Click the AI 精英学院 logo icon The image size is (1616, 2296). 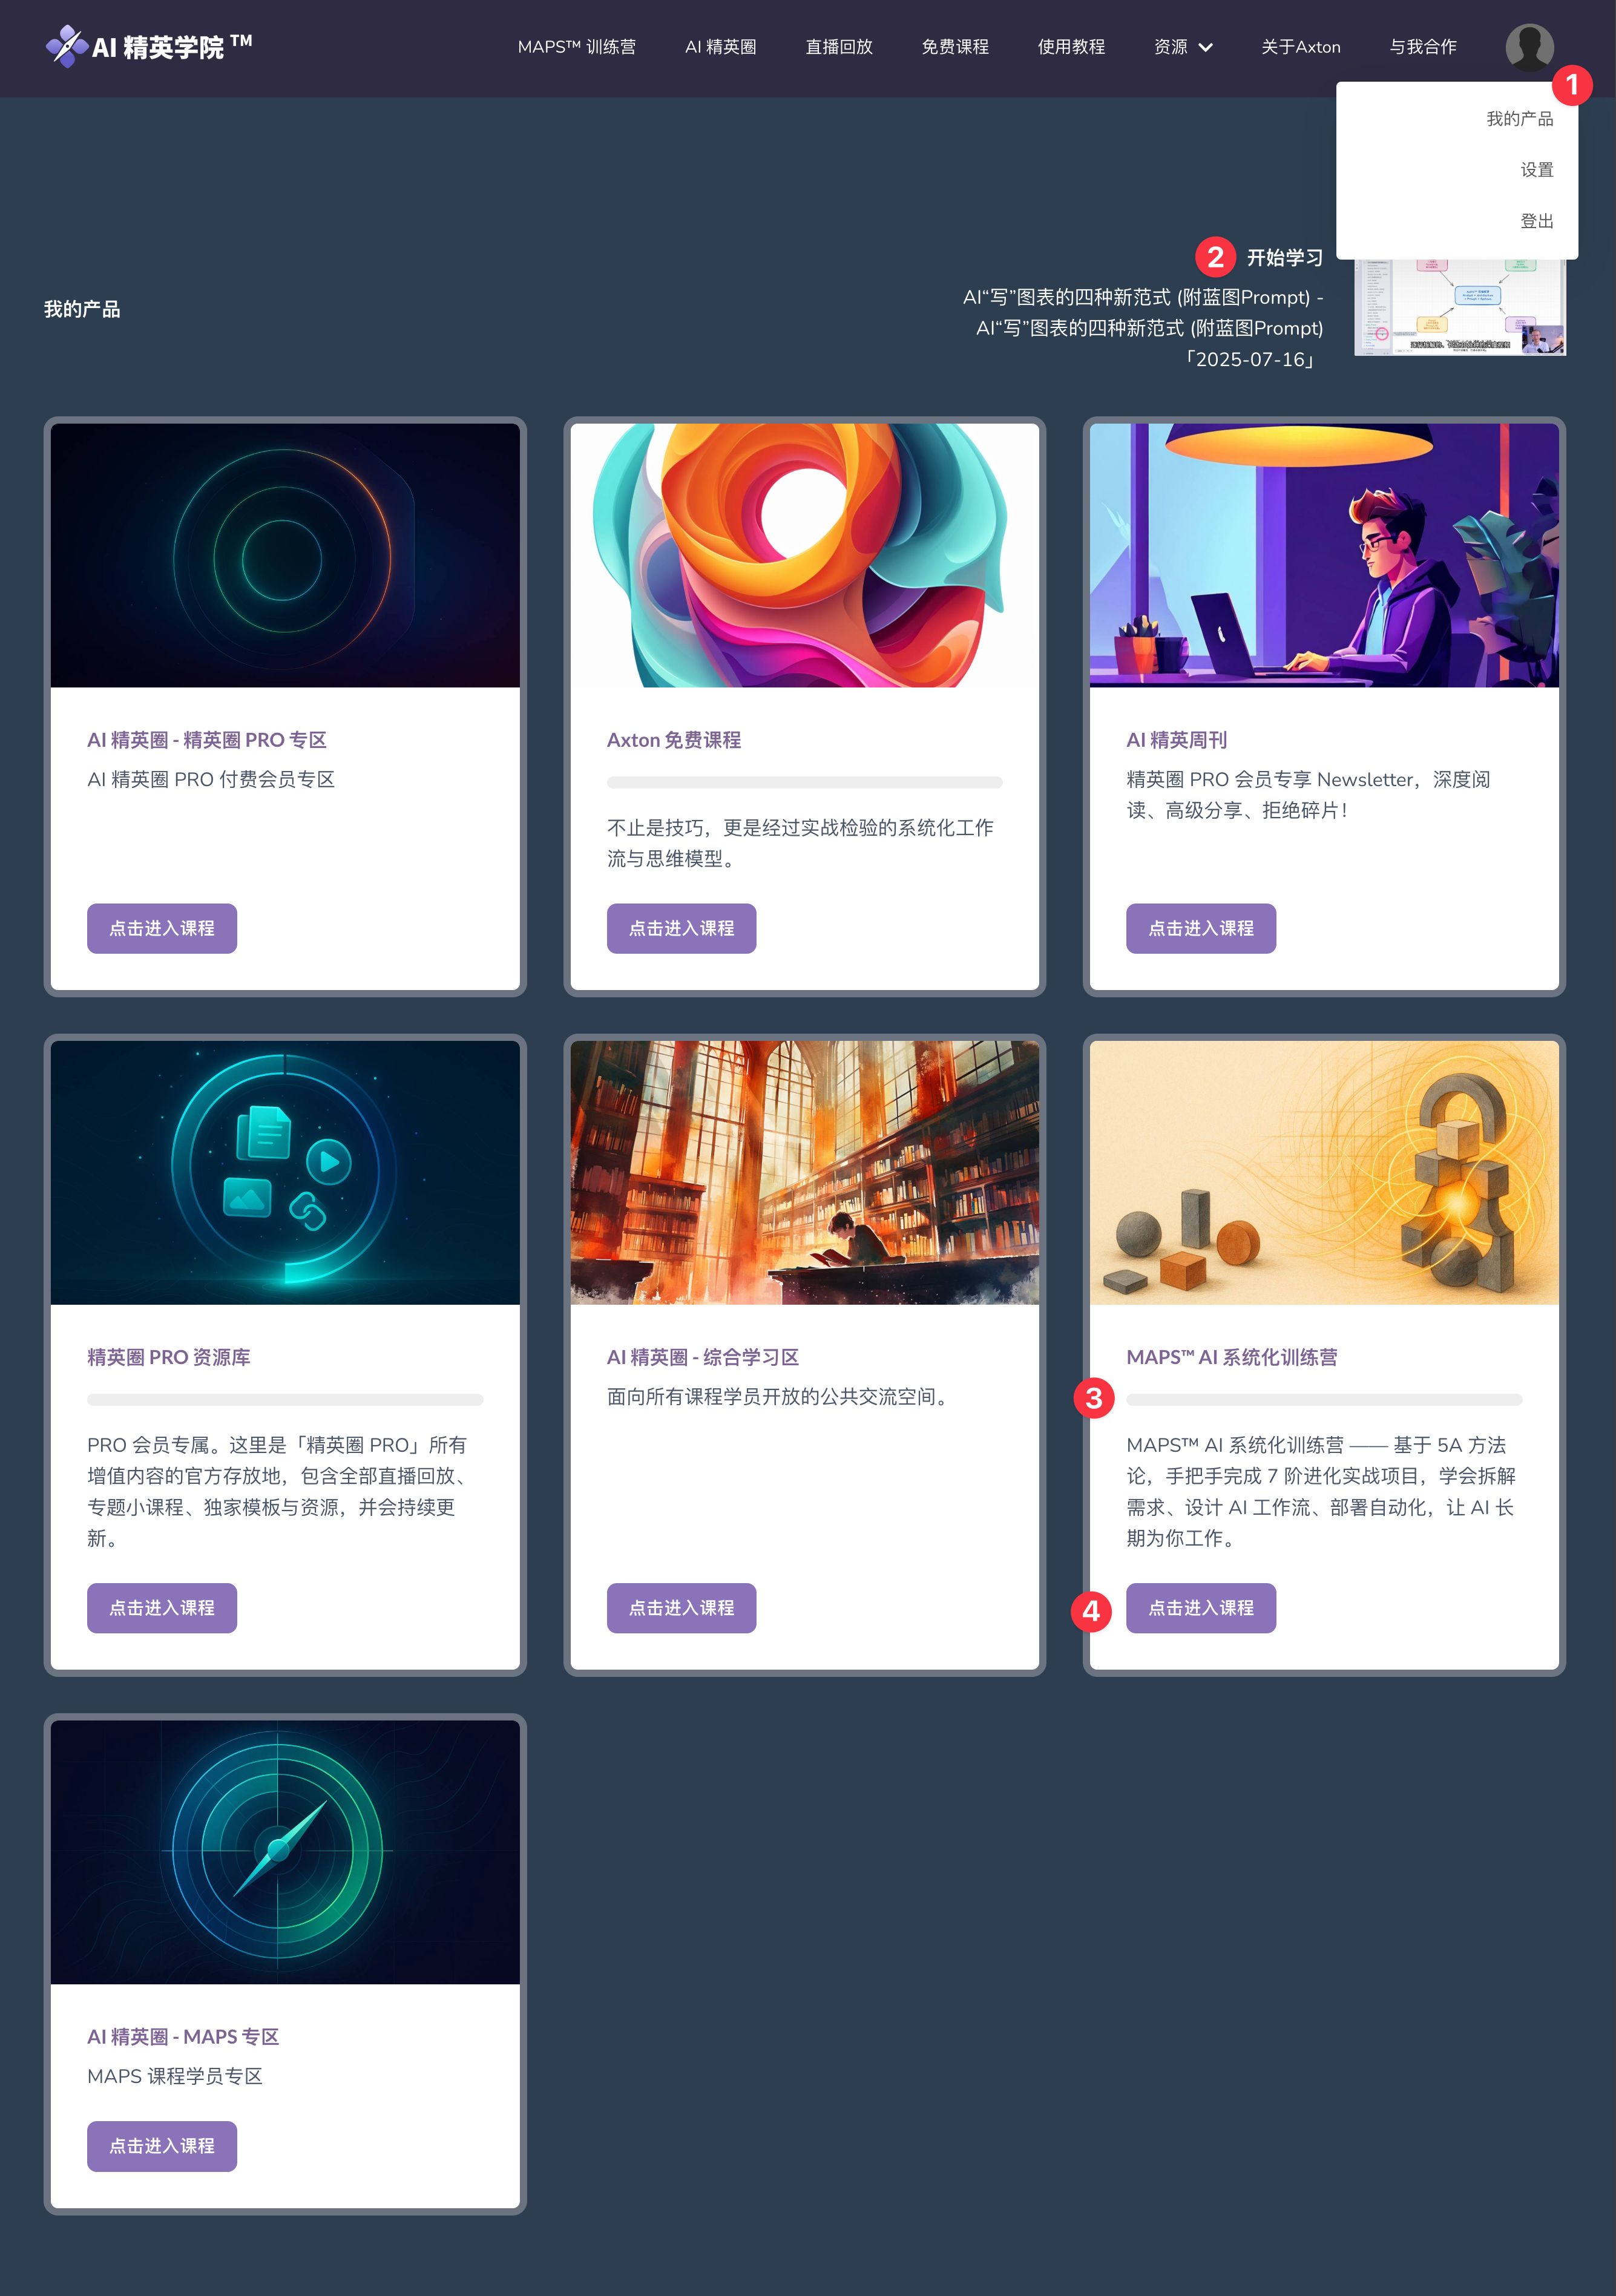(x=66, y=46)
